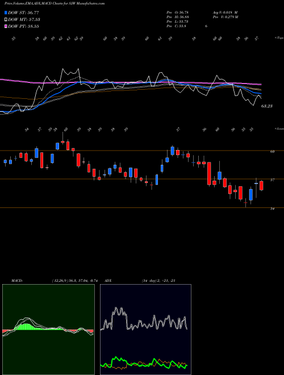The width and height of the screenshot is (284, 375).
Task: Click the chart title mentioning MunafaSutra.com
Action: tap(55, 3)
